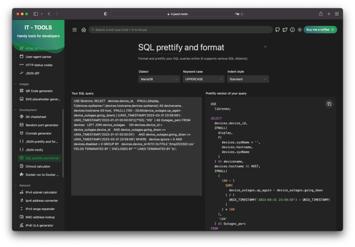The height and width of the screenshot is (247, 355).
Task: Select SQL prettify and format sidebar item
Action: [40, 158]
